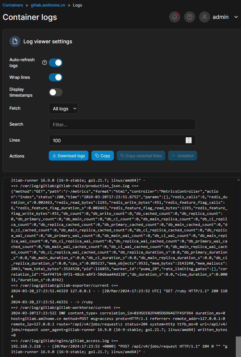
Task: Click the Unselect button
Action: pyautogui.click(x=182, y=156)
